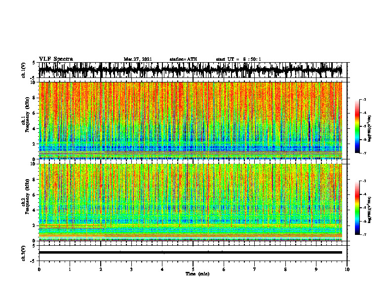391x302 pixels.
Task: Click the 'station=ATH' label
Action: coord(183,59)
